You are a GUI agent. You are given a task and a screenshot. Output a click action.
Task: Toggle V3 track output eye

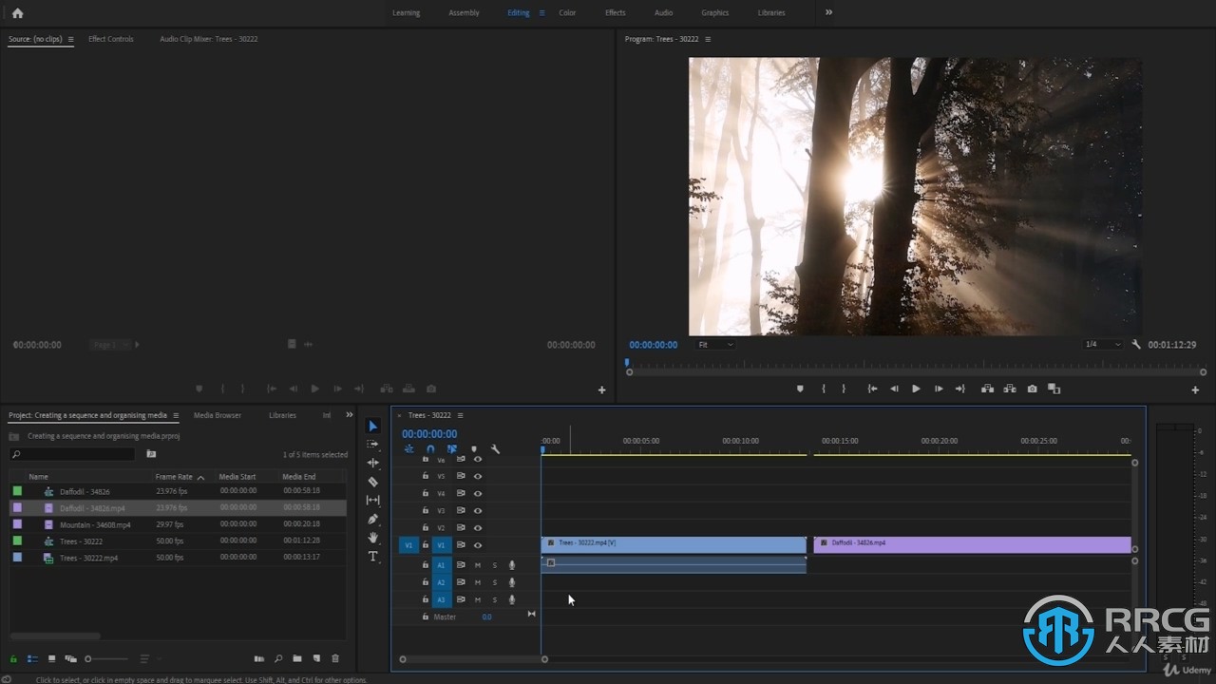pos(478,511)
